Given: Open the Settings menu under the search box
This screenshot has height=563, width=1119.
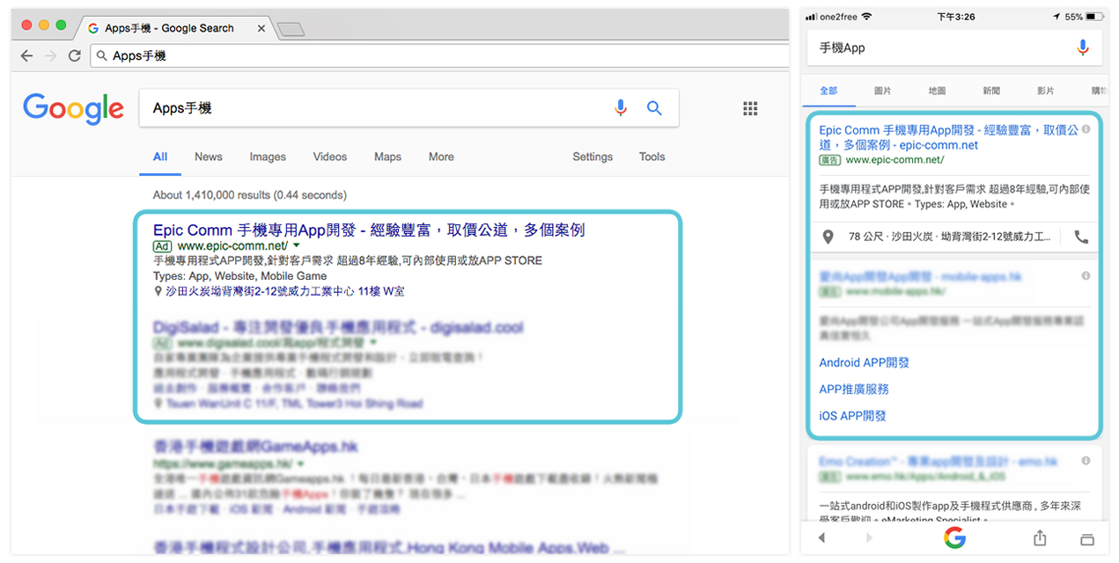Looking at the screenshot, I should click(593, 157).
